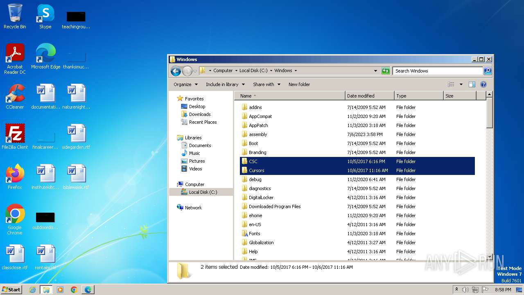
Task: Sort by the Type column header
Action: (419, 96)
